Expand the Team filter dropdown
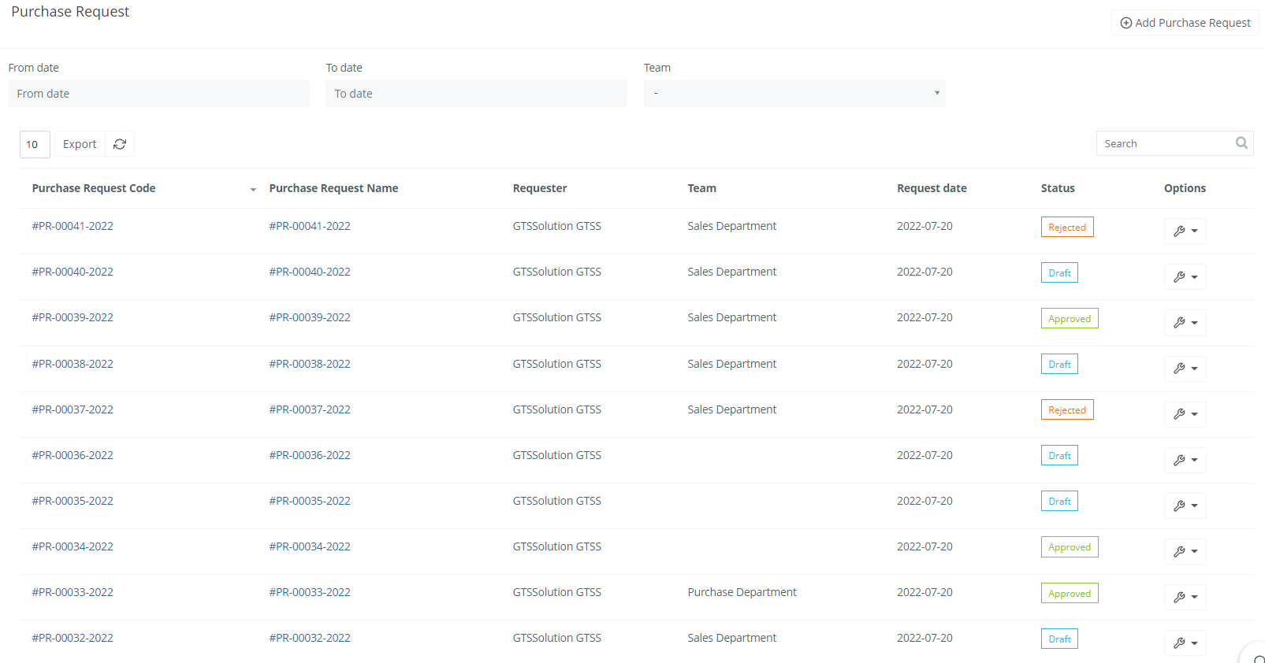 pos(794,94)
